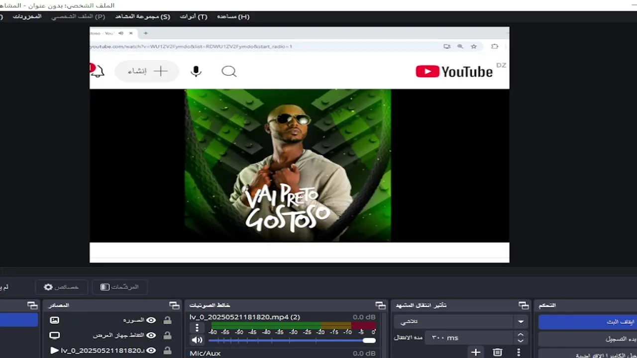Open the الملف الشخصي (P) profile menu
Viewport: 637px width, 358px height.
pos(78,16)
